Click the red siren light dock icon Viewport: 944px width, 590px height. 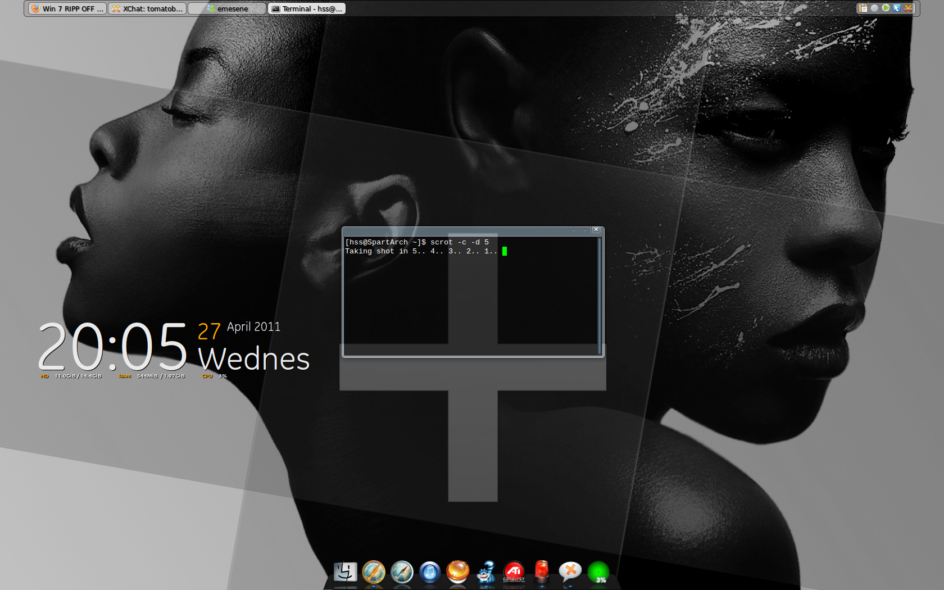pyautogui.click(x=542, y=571)
